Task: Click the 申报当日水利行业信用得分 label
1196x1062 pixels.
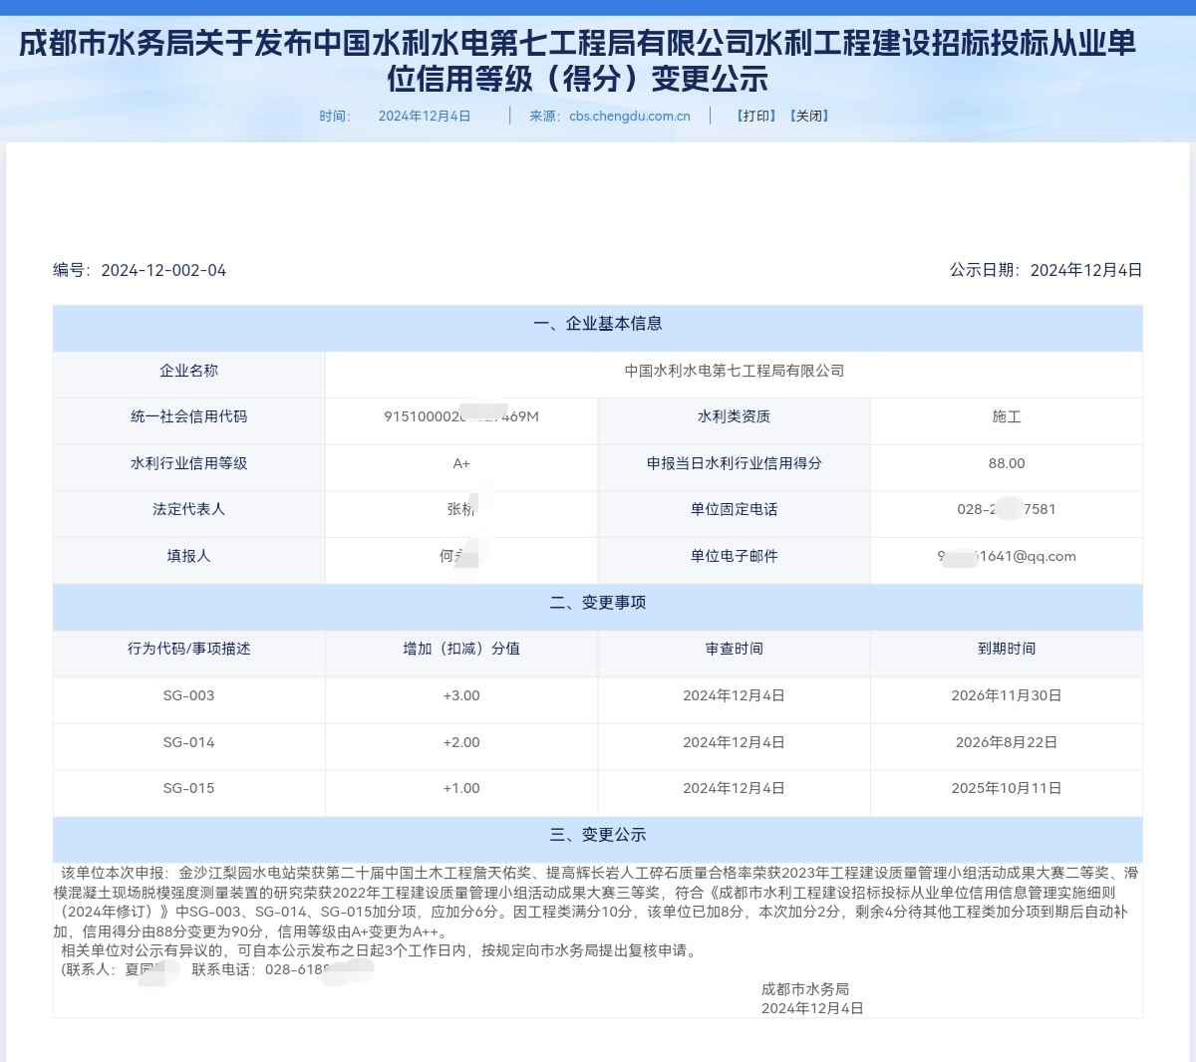Action: point(735,463)
